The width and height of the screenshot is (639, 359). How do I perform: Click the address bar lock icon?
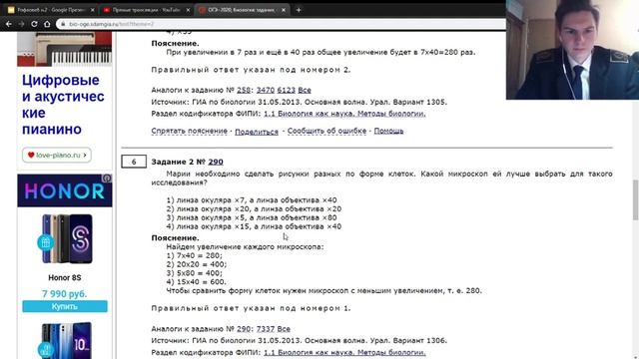pyautogui.click(x=63, y=24)
